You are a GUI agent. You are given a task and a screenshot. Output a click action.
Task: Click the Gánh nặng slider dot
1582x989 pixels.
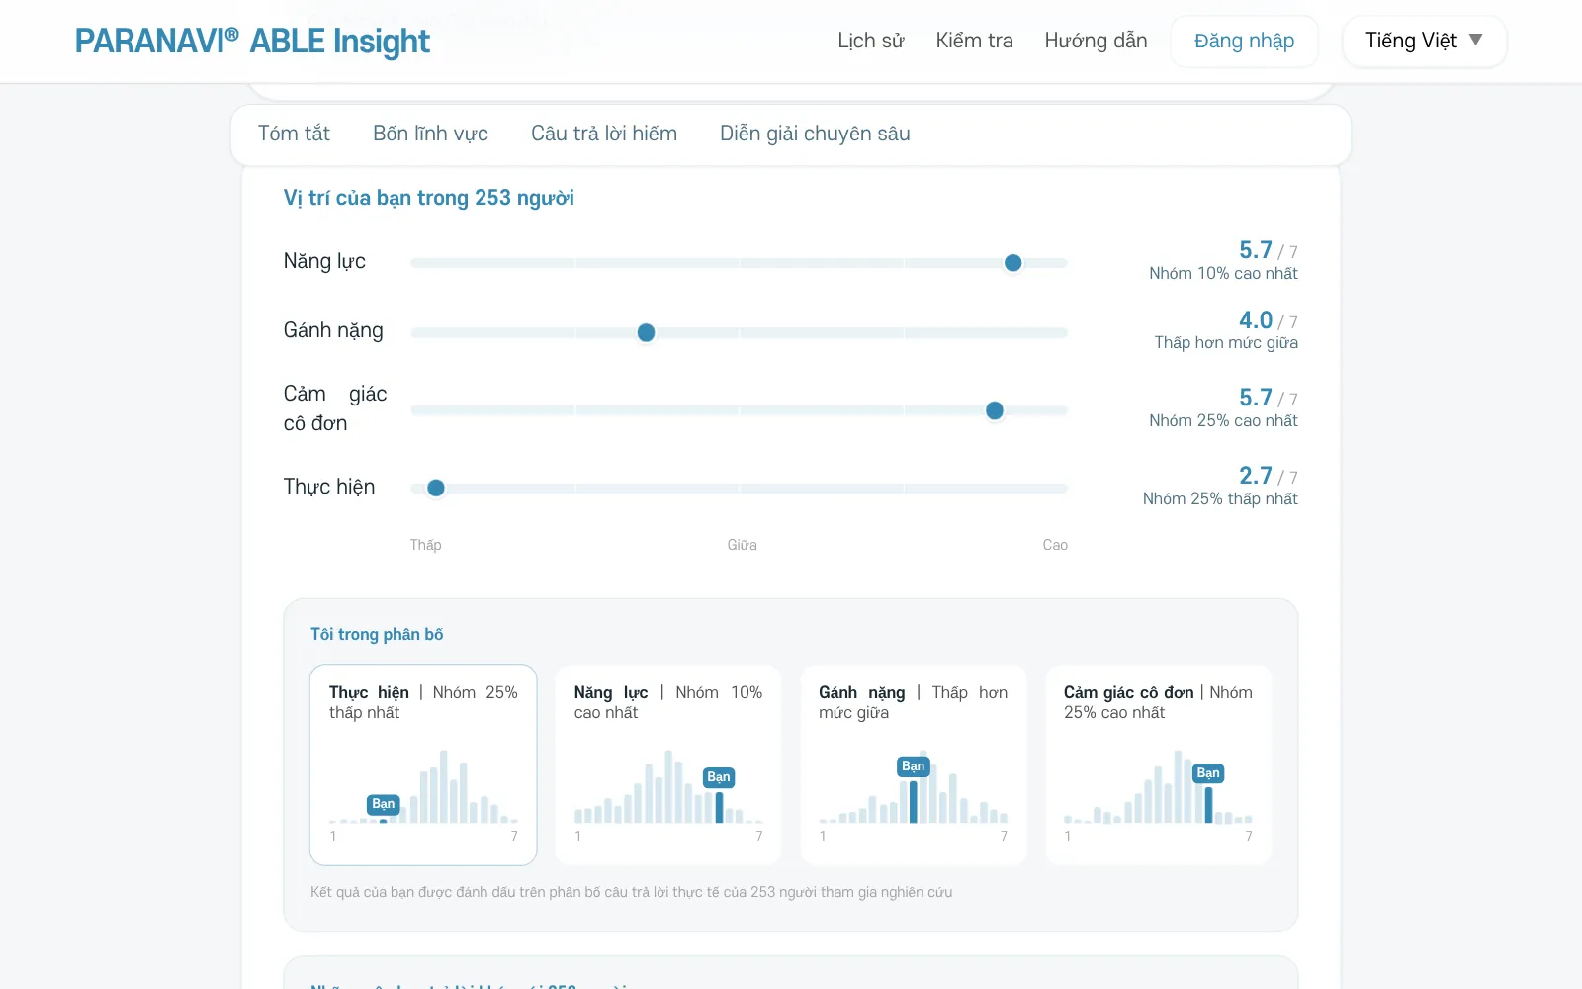(646, 333)
